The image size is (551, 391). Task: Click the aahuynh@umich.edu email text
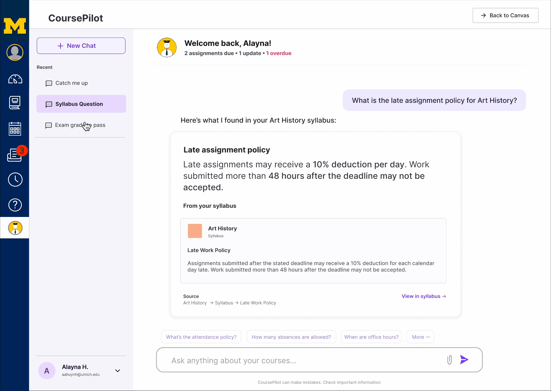pyautogui.click(x=81, y=375)
